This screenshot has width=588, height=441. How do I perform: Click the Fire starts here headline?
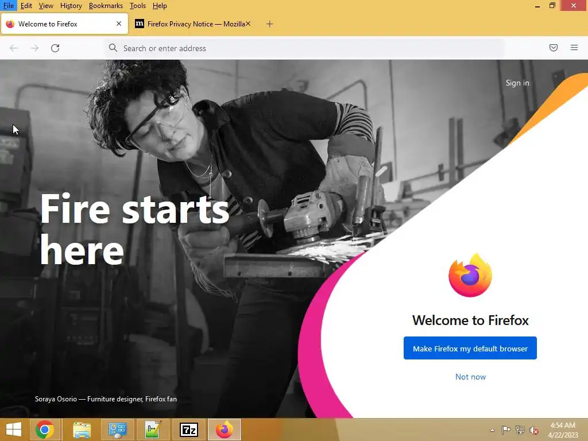click(134, 230)
